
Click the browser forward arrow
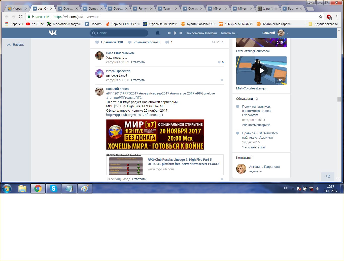(x=14, y=17)
